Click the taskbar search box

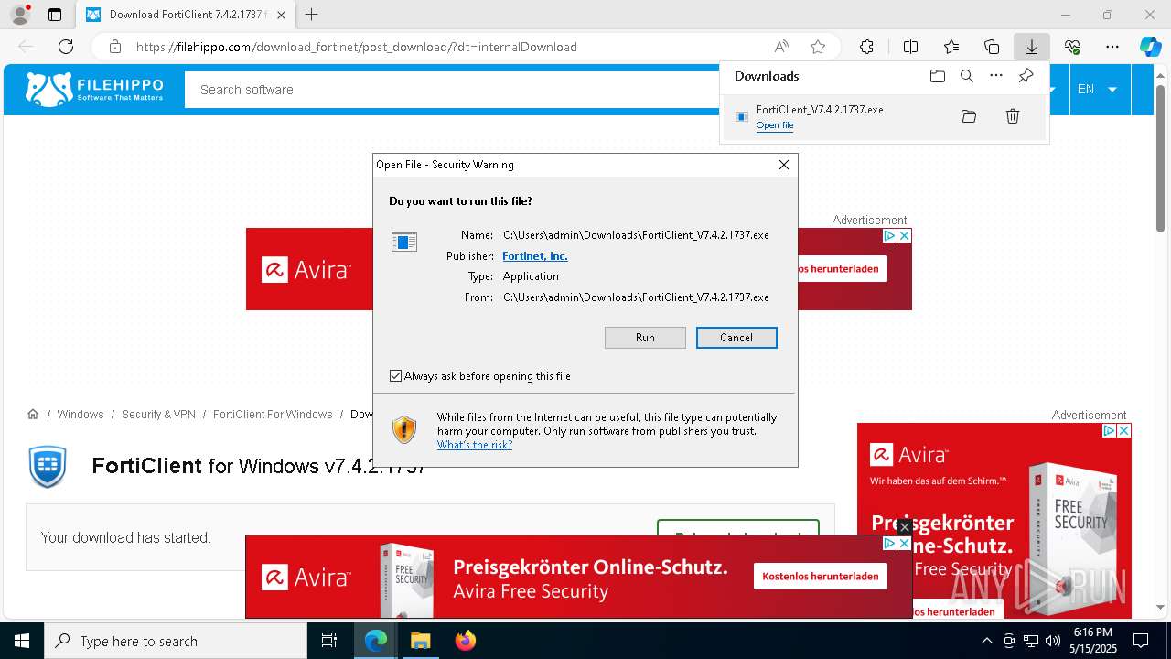pos(176,641)
